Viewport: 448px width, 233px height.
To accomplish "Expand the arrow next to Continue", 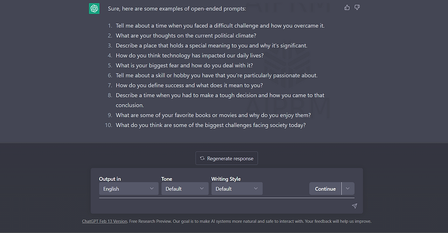I will 348,189.
